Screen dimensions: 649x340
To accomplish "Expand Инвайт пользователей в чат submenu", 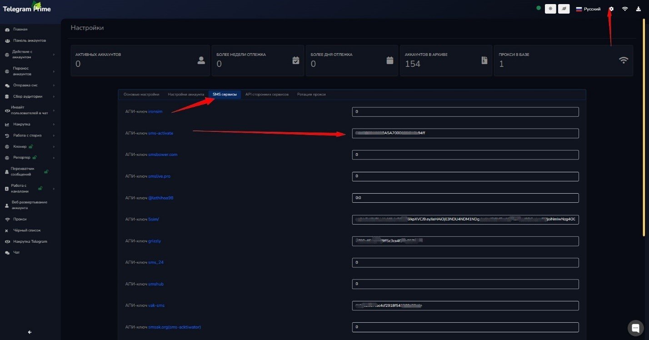I will [x=29, y=110].
